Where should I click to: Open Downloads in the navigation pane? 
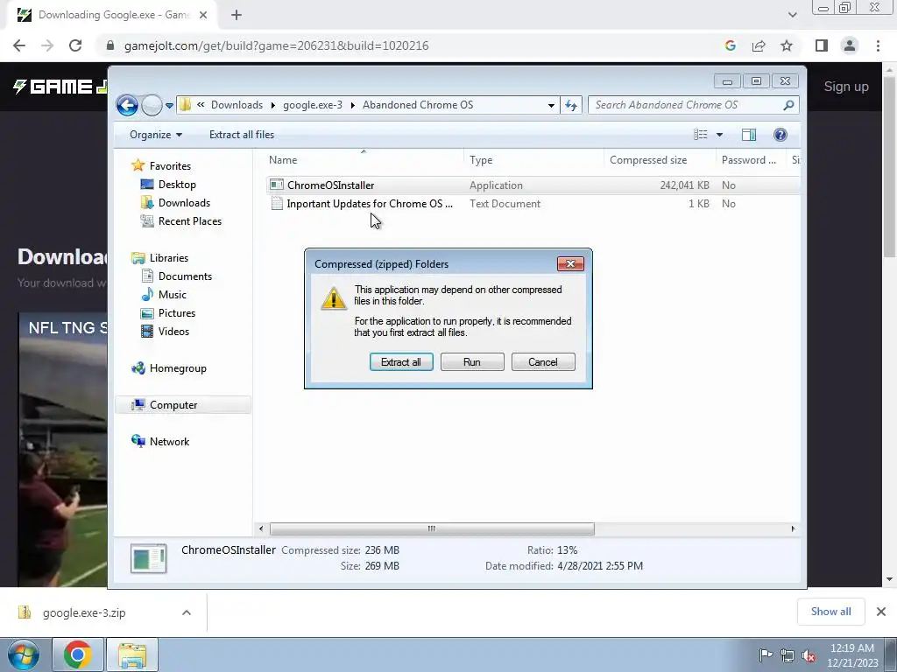184,203
